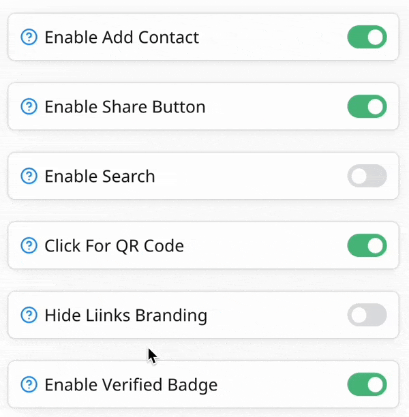Click the "Enable Add Contact" label text
Screen dimensions: 409x417
[x=121, y=37]
